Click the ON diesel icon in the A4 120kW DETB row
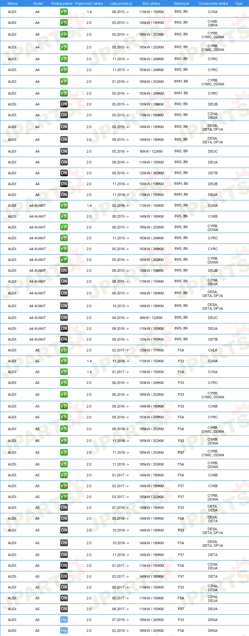249x636 pixels. (64, 173)
